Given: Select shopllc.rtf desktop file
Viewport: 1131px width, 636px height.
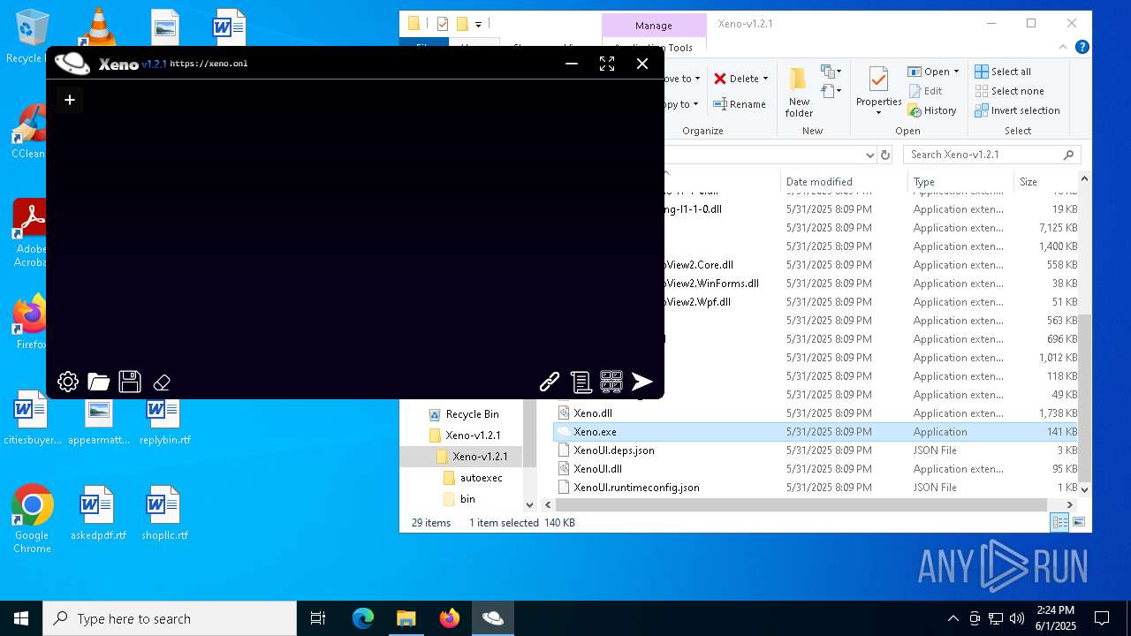Looking at the screenshot, I should click(164, 513).
